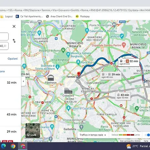
Task: Click the Pantheon landmark icon
Action: (51, 78)
